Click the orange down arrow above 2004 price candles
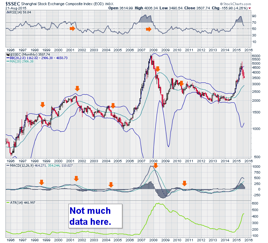This screenshot has width=268, height=243. (113, 106)
